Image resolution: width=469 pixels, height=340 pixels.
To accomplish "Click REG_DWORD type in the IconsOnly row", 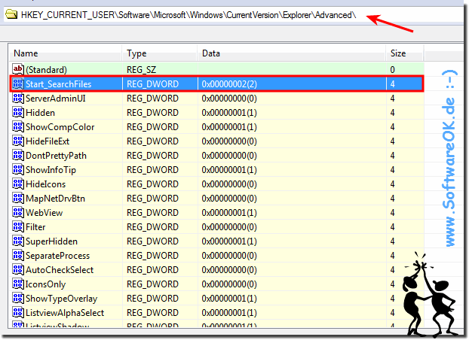I will pyautogui.click(x=152, y=284).
